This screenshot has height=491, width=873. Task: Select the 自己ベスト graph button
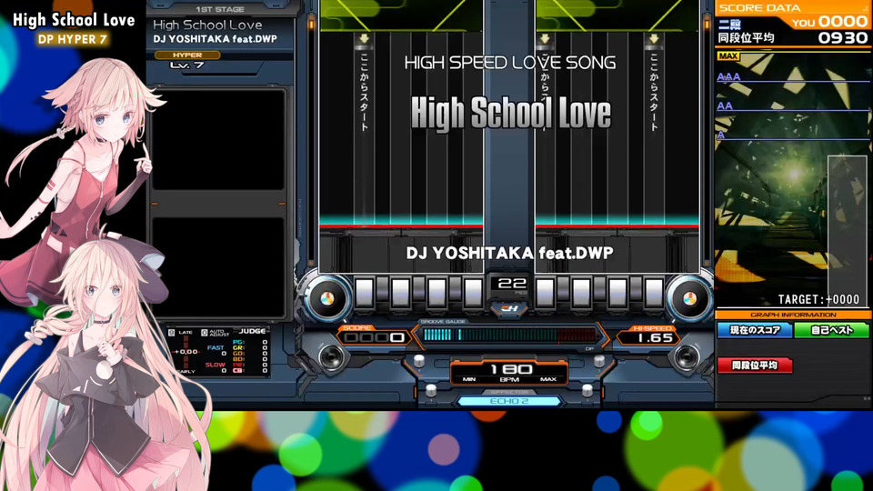click(832, 330)
